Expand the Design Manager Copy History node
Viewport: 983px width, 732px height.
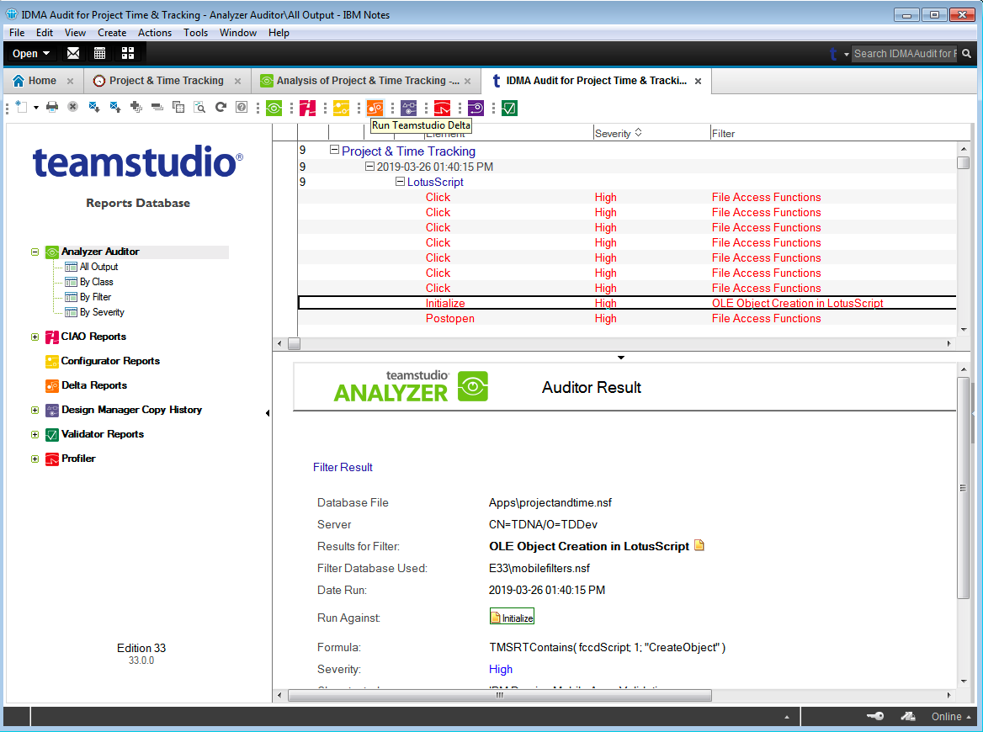(x=35, y=411)
